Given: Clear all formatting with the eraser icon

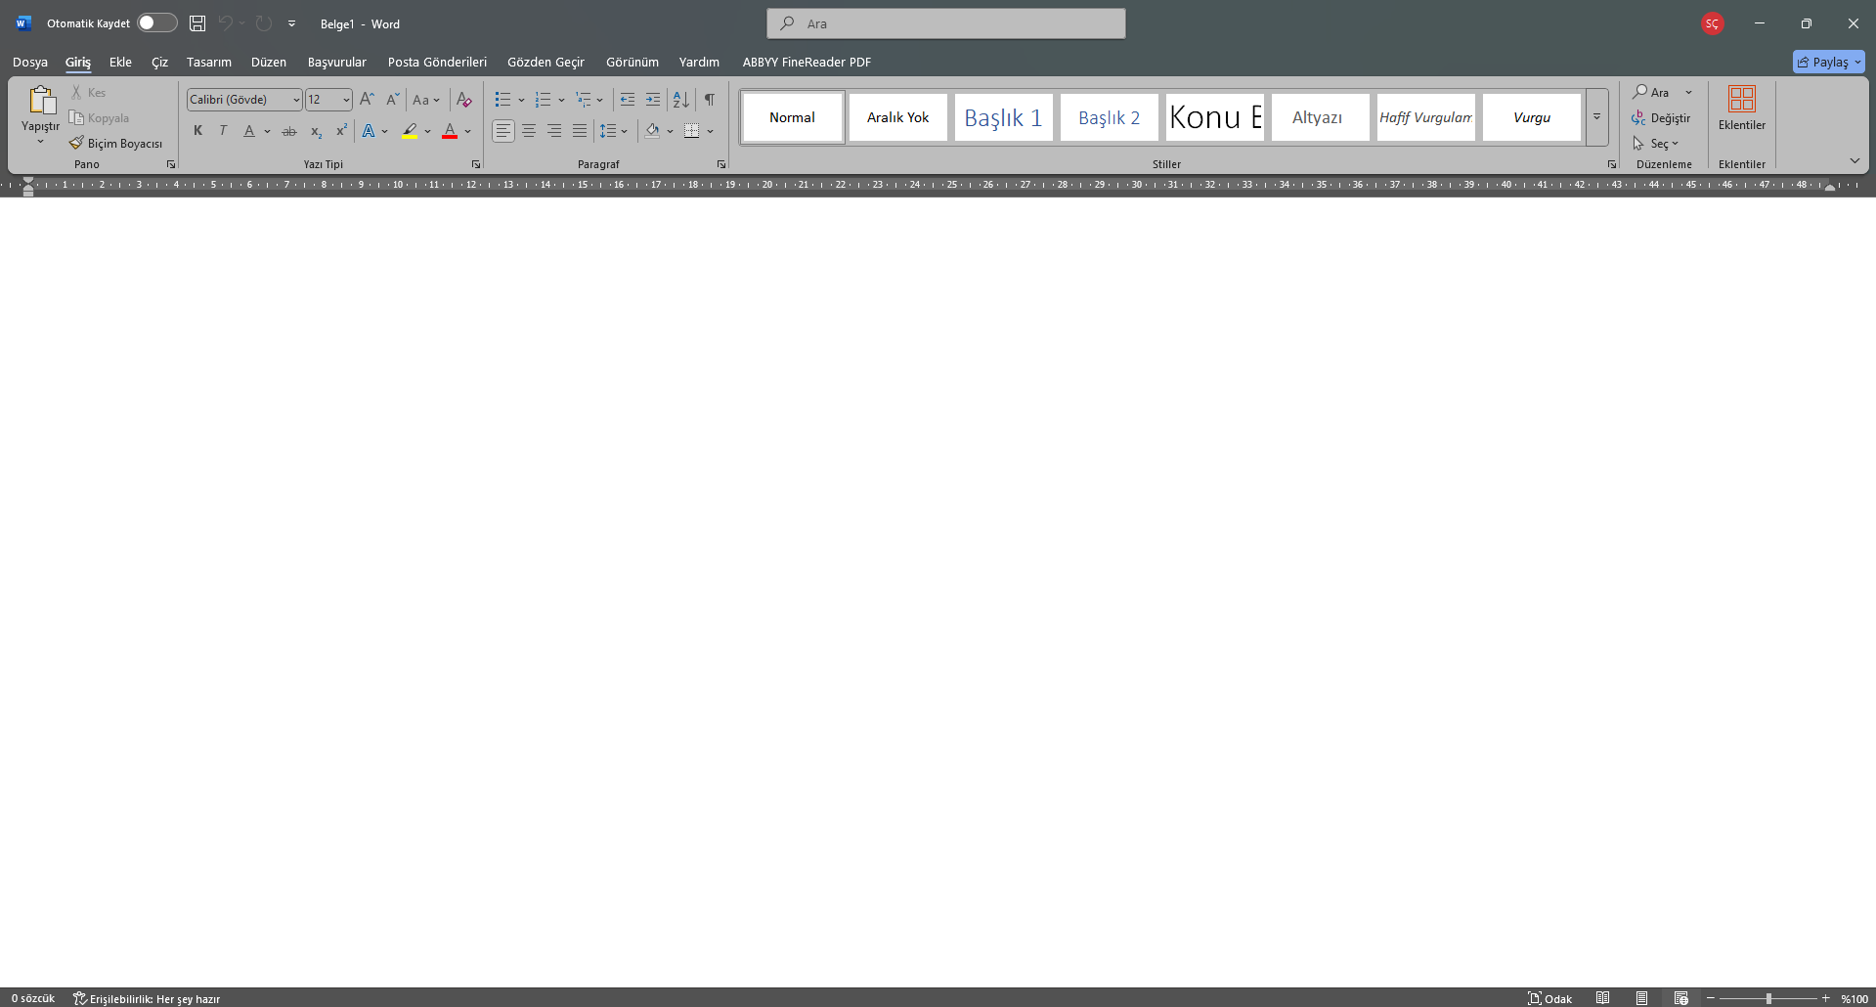Looking at the screenshot, I should (x=464, y=99).
